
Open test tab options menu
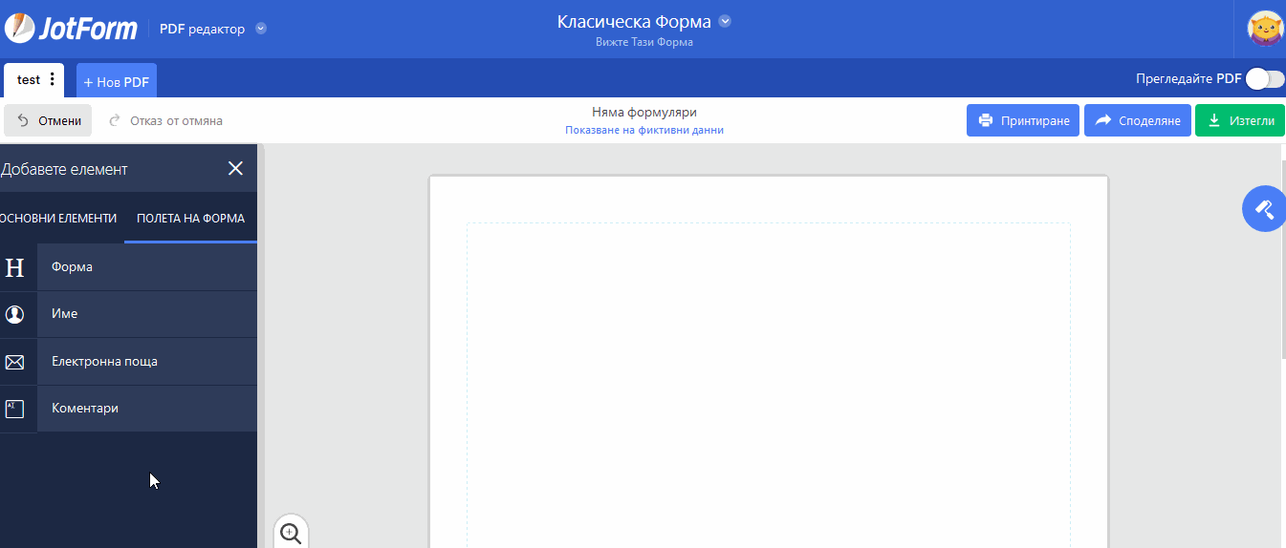click(x=52, y=80)
